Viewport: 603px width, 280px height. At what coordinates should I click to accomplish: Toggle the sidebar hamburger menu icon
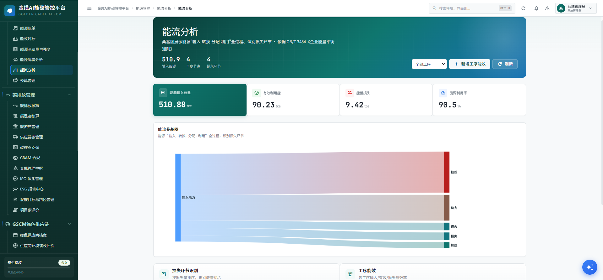90,8
